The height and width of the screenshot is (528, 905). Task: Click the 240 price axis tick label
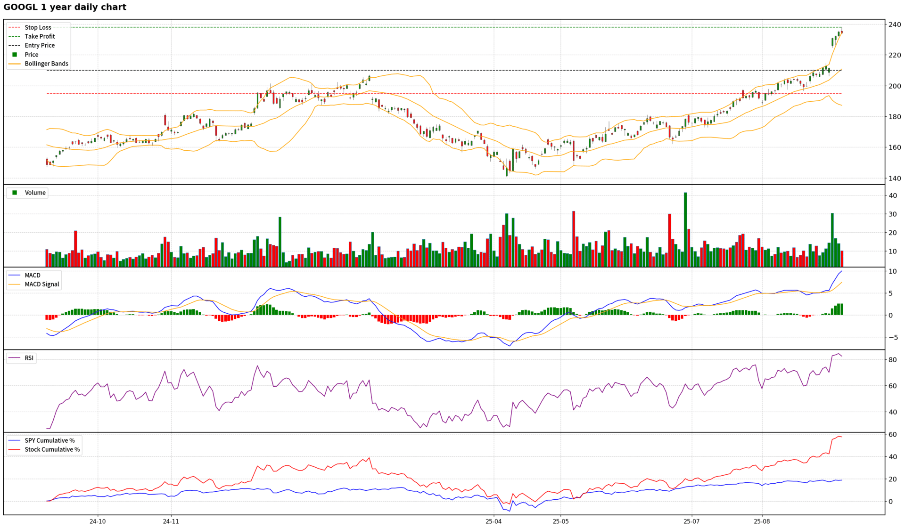pos(895,24)
